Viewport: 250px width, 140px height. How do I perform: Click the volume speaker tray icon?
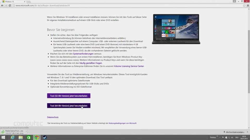point(233,137)
